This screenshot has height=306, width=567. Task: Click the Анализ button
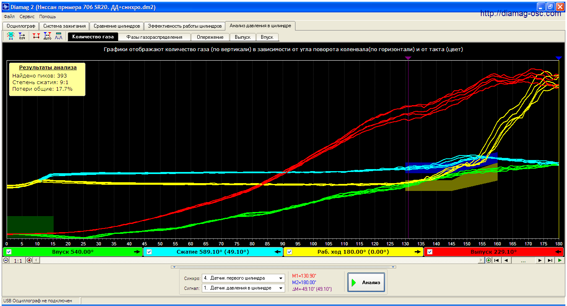tap(366, 282)
